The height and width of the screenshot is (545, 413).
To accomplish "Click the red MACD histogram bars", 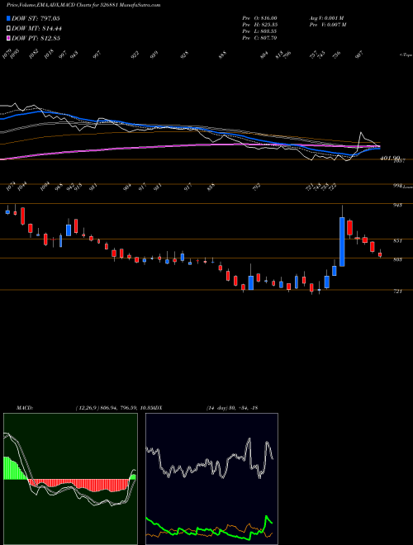I will 78,485.
